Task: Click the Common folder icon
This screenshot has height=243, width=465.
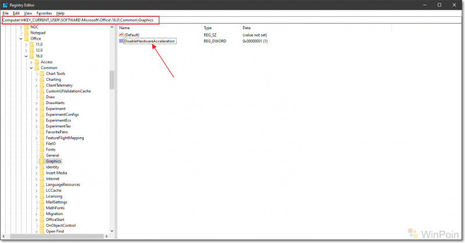Action: 37,68
